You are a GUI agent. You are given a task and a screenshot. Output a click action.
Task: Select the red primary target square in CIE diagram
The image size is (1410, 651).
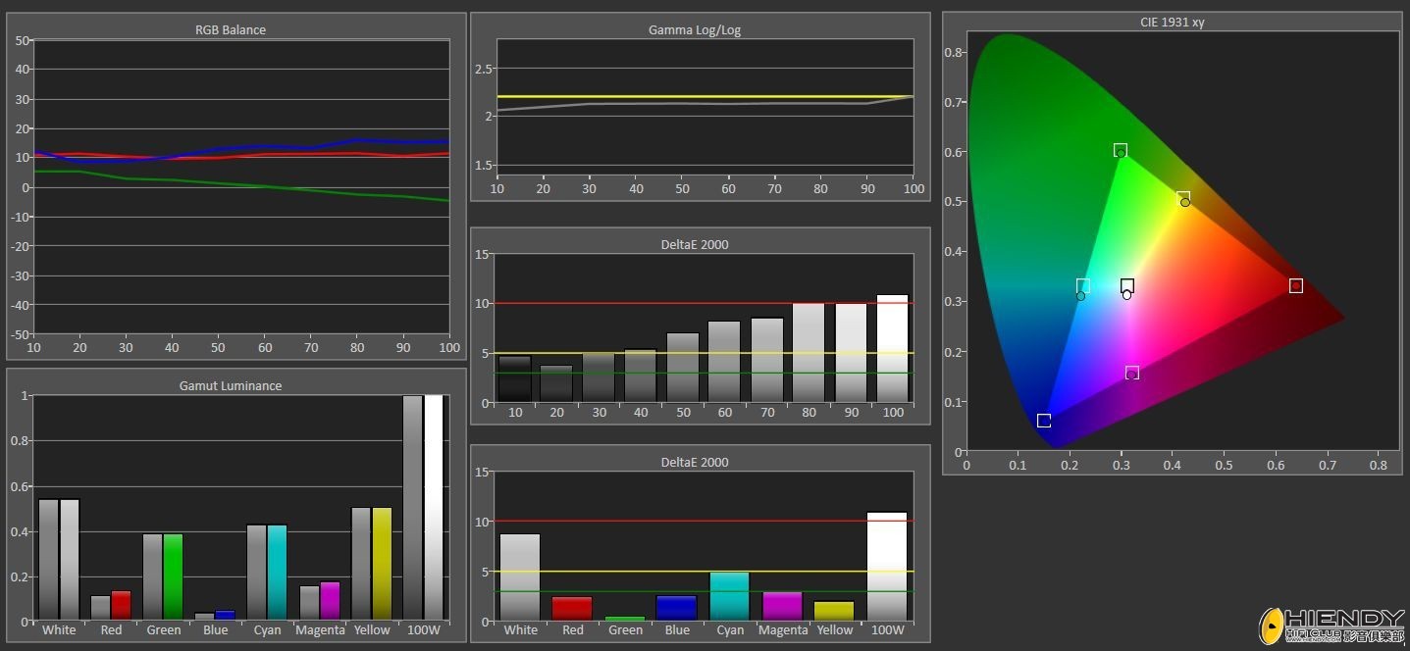[1296, 285]
